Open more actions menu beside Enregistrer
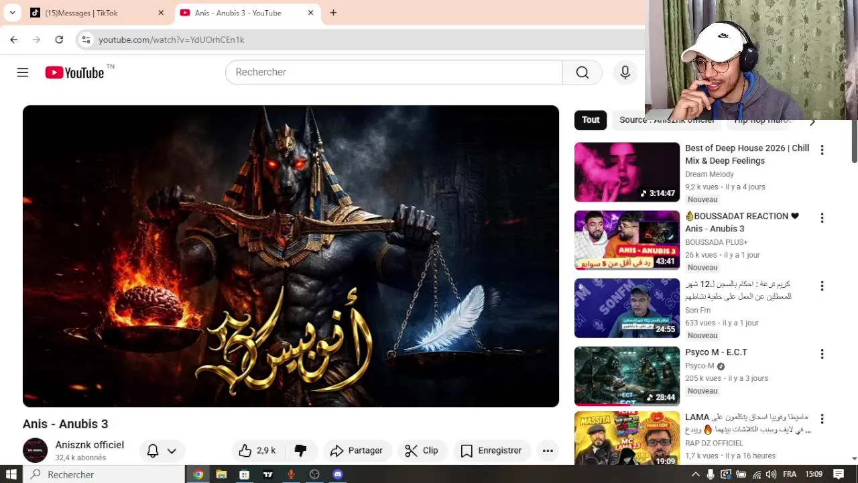 (548, 451)
